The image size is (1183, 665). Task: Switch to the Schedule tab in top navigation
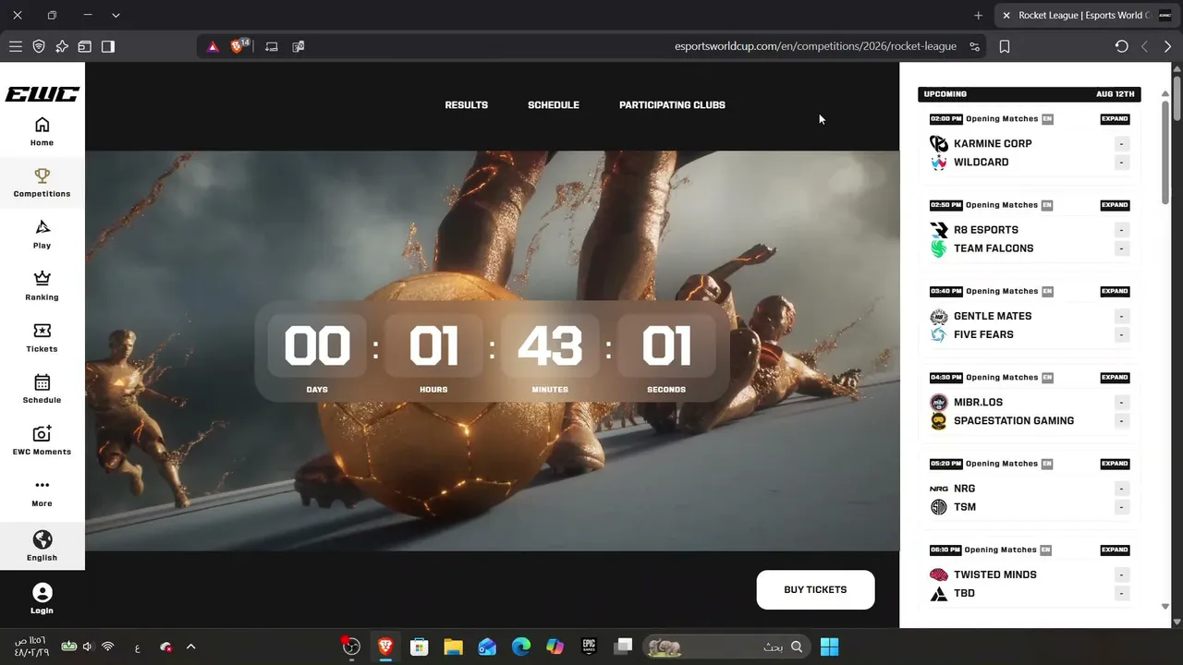pos(554,105)
